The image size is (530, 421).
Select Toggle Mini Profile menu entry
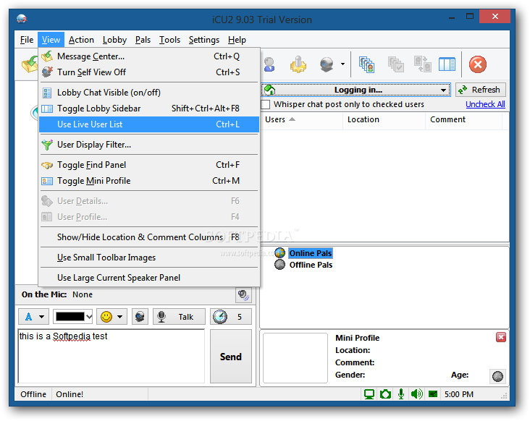coord(149,181)
